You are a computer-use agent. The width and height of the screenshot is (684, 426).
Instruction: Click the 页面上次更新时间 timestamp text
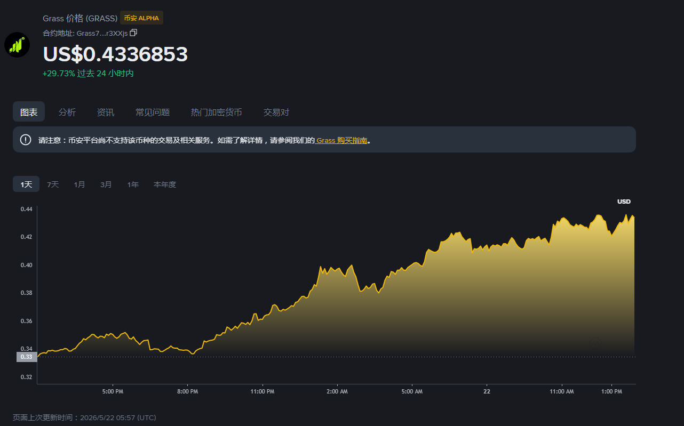click(x=84, y=417)
